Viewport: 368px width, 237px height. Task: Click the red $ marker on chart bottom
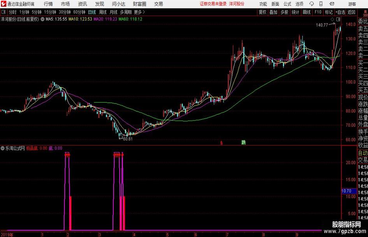tap(221, 143)
